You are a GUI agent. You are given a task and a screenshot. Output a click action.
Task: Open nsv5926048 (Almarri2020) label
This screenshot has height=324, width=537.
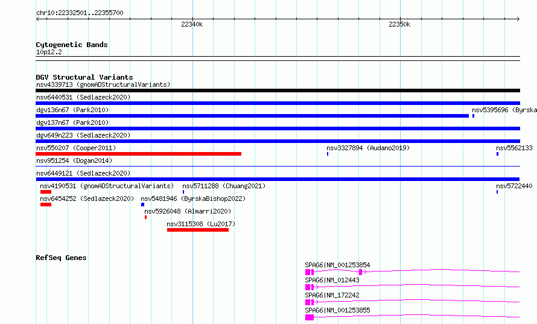188,211
